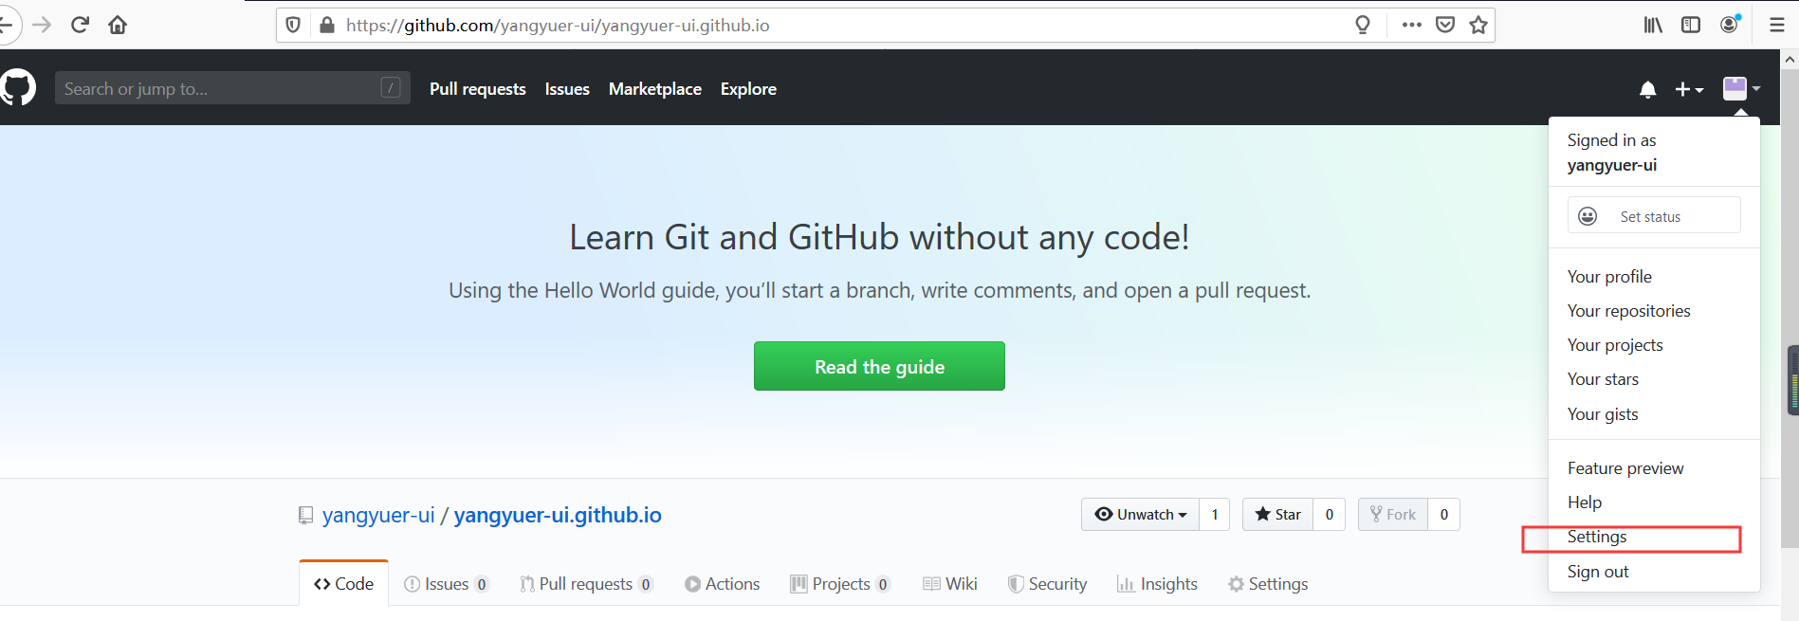
Task: Go to Explore
Action: point(748,89)
